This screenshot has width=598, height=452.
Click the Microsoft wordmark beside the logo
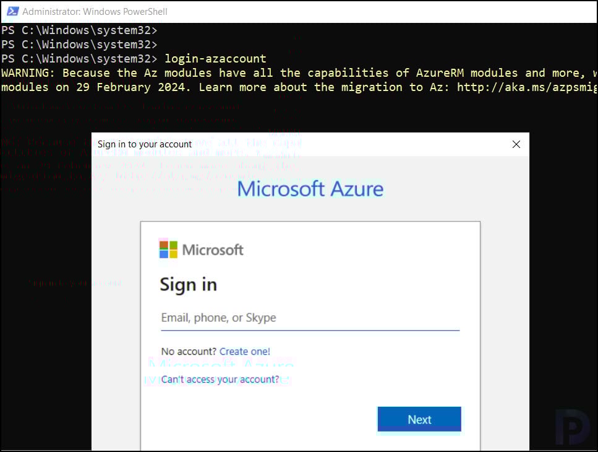pyautogui.click(x=213, y=250)
